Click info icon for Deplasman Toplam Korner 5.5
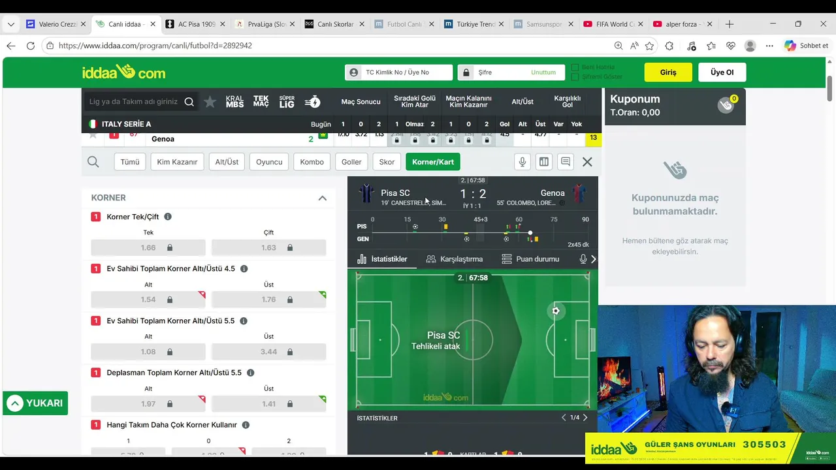The width and height of the screenshot is (836, 470). 250,373
